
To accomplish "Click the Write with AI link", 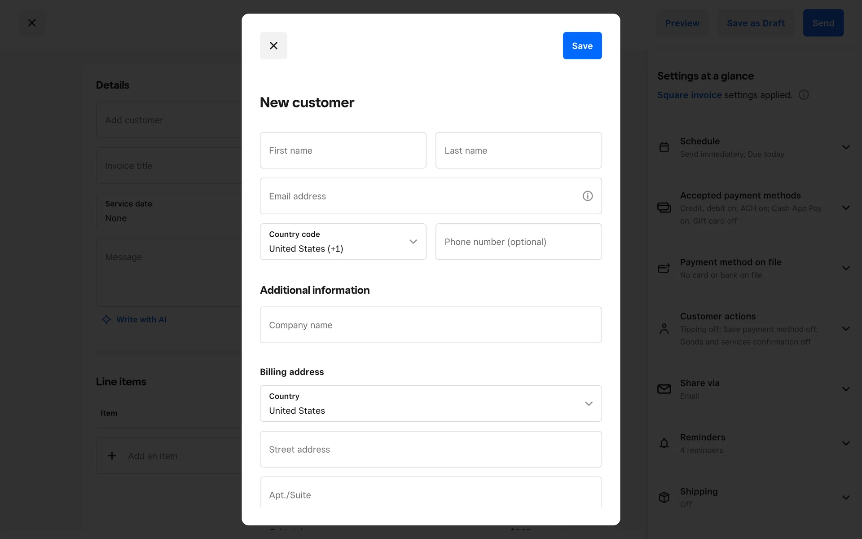I will [x=141, y=319].
